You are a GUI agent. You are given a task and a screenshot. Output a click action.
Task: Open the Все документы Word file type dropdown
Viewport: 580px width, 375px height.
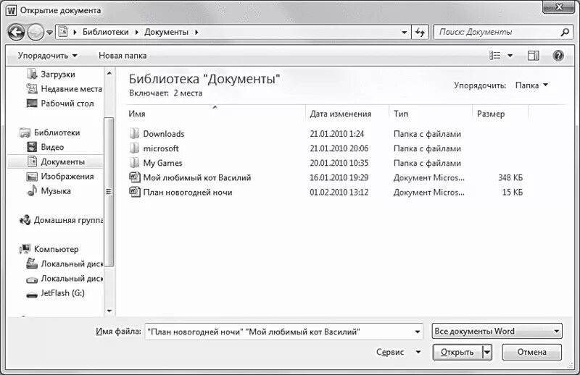497,331
